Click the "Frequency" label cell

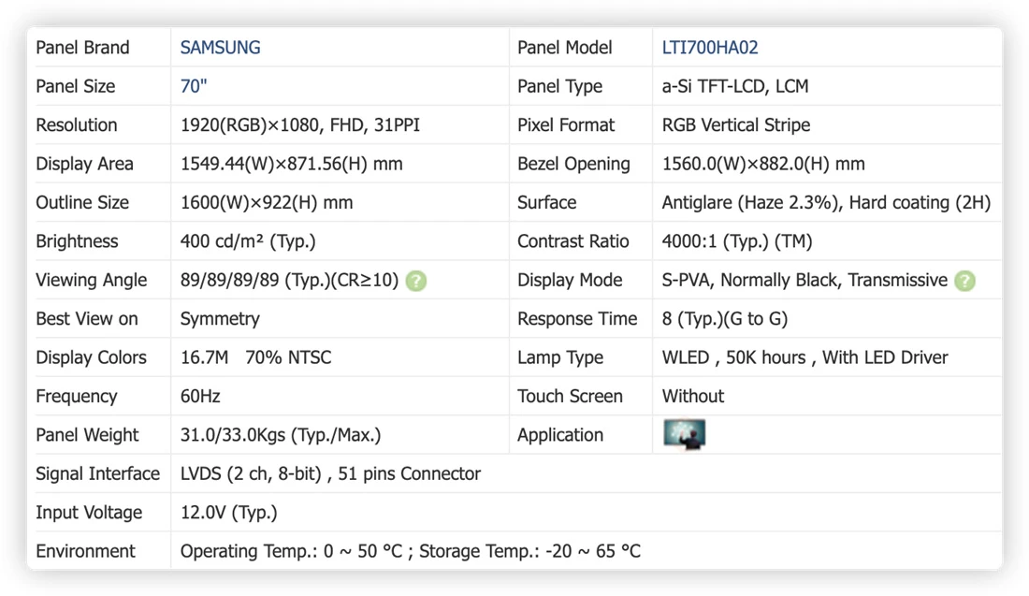point(99,396)
